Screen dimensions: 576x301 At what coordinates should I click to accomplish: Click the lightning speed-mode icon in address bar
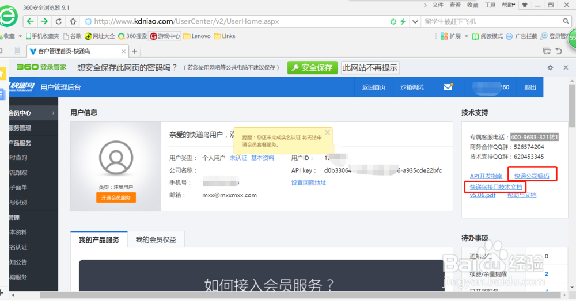point(403,22)
